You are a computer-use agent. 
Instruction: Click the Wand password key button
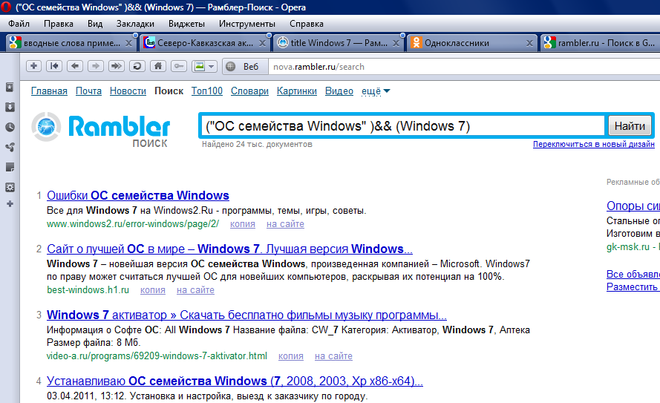coord(179,66)
